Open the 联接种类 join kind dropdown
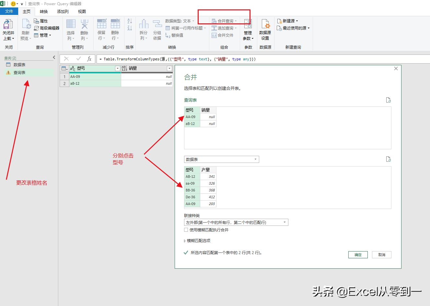This screenshot has height=306, width=430. (285, 222)
